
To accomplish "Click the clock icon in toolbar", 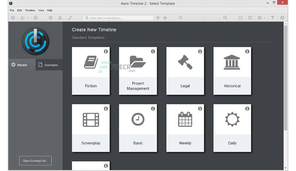I will [x=240, y=18].
